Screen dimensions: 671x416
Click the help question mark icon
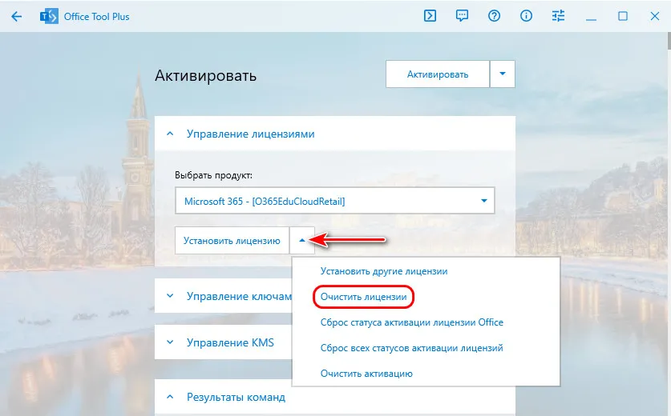pyautogui.click(x=495, y=16)
